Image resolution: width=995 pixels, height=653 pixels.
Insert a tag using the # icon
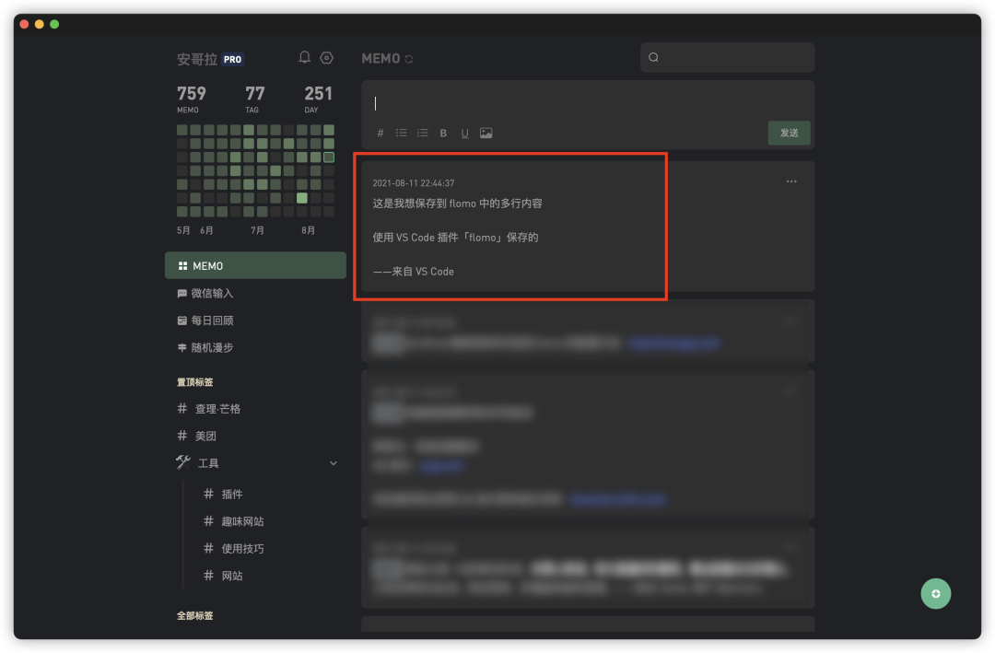380,133
